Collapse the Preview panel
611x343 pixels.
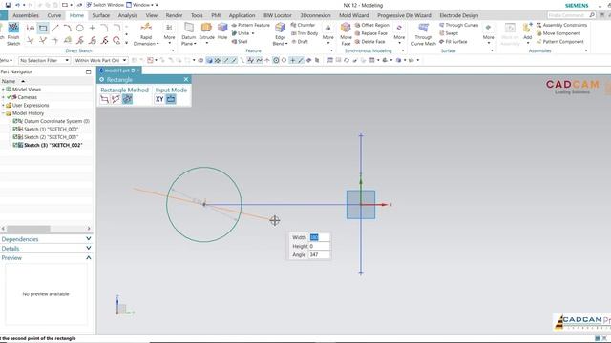[x=89, y=257]
